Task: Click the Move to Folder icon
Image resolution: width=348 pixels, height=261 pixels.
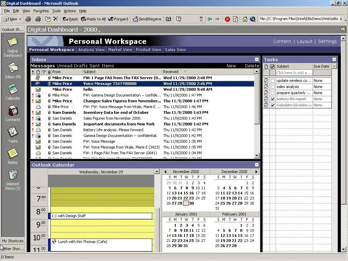Action: click(x=48, y=19)
